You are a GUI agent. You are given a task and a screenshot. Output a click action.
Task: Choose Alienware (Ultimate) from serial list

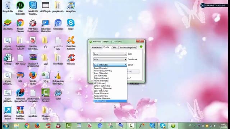click(110, 71)
